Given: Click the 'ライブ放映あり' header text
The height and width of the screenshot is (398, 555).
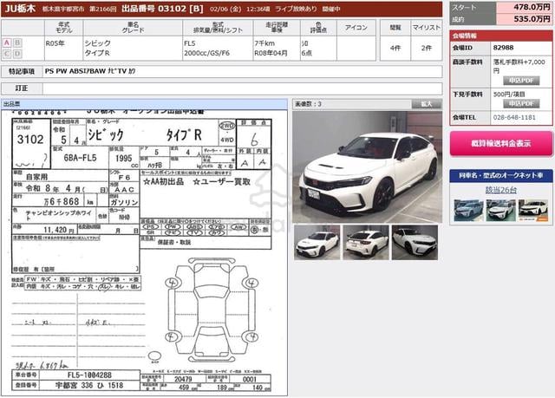Looking at the screenshot, I should click(x=296, y=9).
